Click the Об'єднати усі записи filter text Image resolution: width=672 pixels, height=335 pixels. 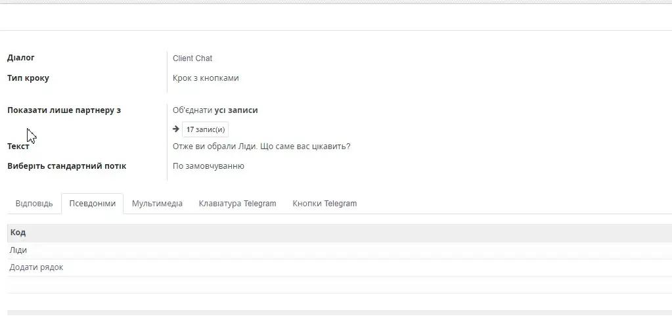point(215,110)
